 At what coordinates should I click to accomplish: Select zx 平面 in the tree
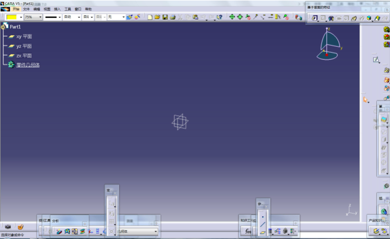[24, 56]
